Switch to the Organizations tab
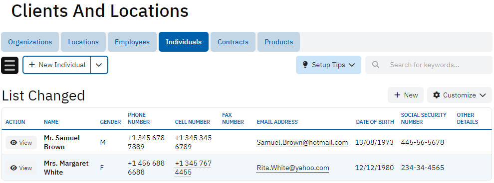This screenshot has height=183, width=494. [30, 42]
